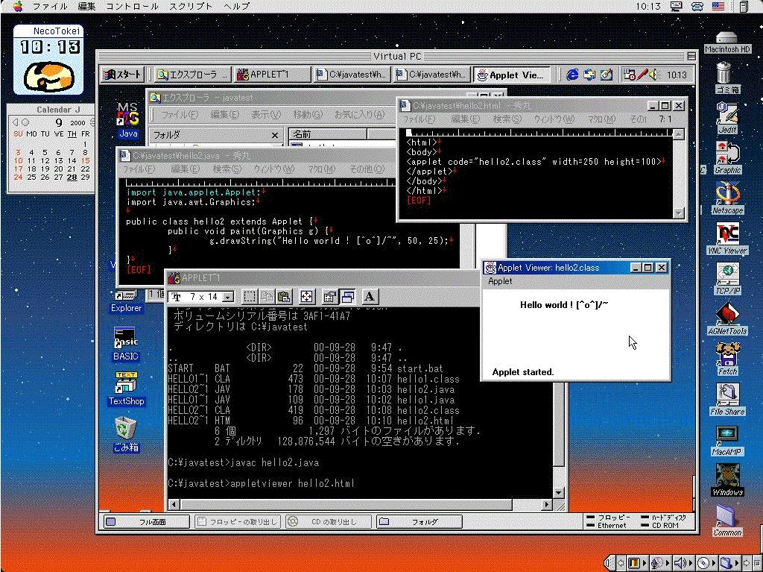Click the US flag keyboard menu icon
763x572 pixels.
click(x=718, y=6)
